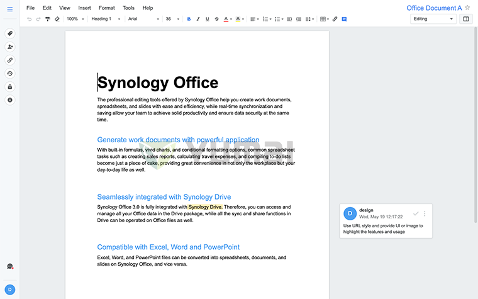The height and width of the screenshot is (299, 478).
Task: Toggle strikethrough formatting
Action: click(217, 20)
